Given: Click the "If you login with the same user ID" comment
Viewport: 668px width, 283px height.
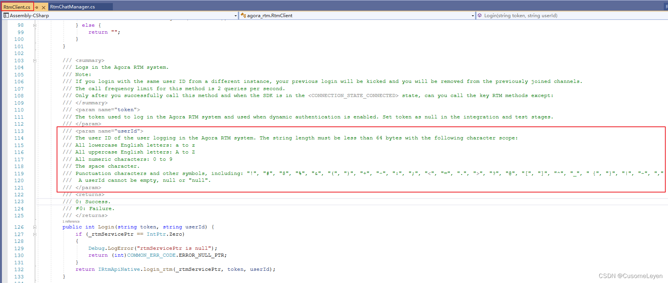Looking at the screenshot, I should point(323,81).
